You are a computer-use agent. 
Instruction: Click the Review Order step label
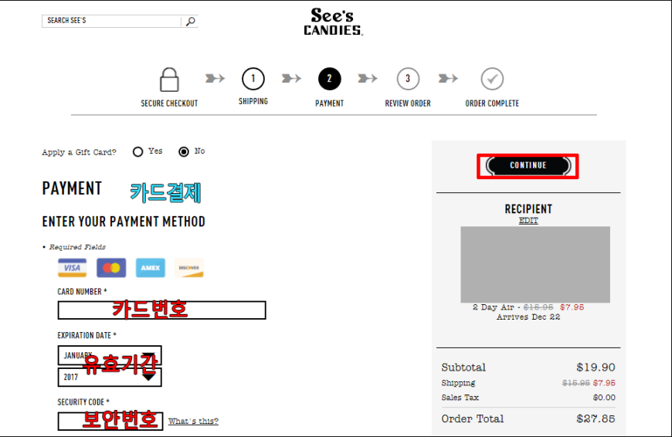[408, 103]
